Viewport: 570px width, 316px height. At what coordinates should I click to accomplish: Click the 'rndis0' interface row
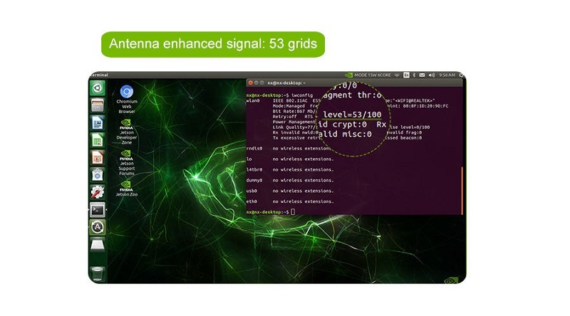[x=290, y=149]
